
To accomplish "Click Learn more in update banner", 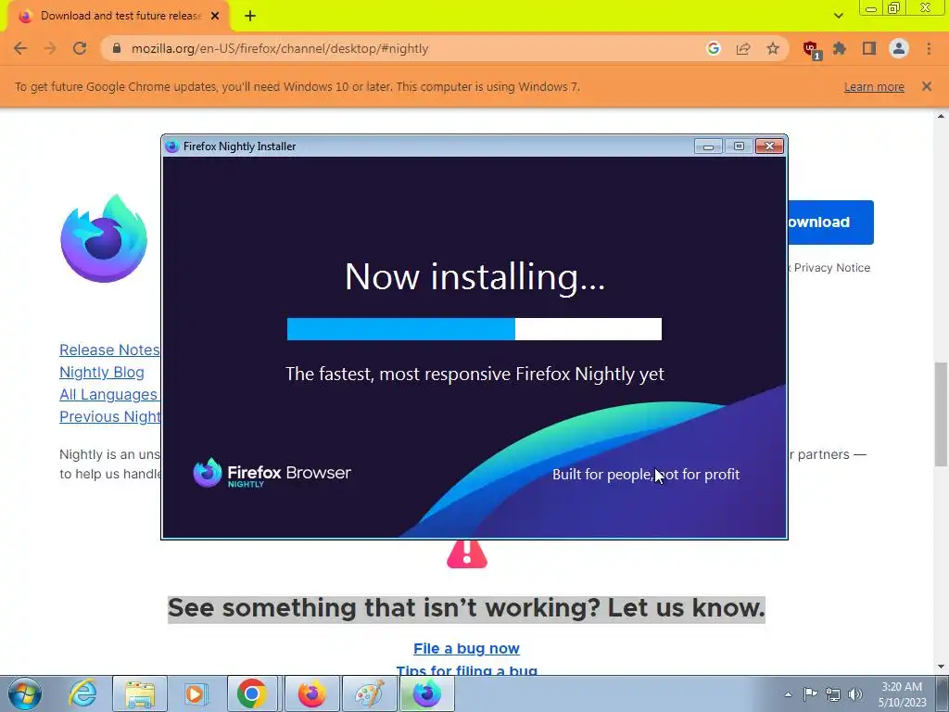I will pos(874,87).
